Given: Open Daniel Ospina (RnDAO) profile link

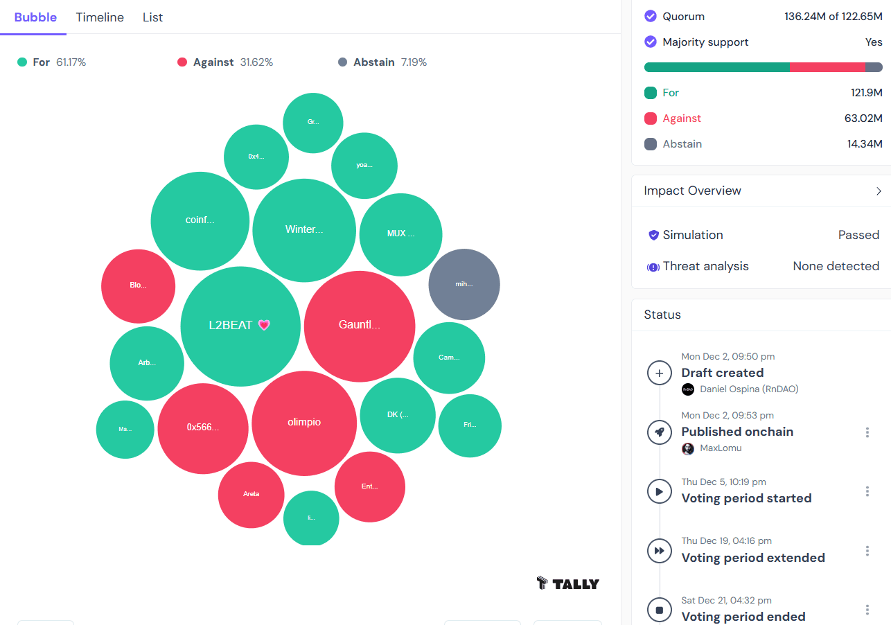Looking at the screenshot, I should click(x=749, y=389).
